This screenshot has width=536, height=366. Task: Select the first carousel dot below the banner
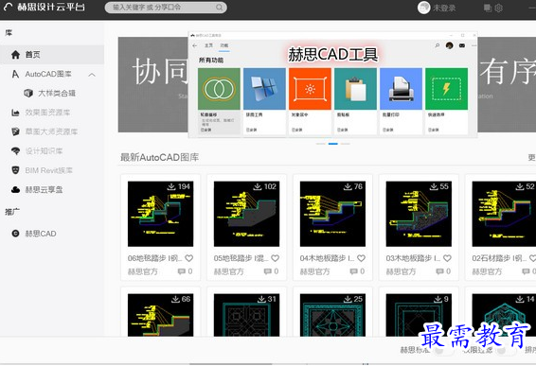pos(321,144)
